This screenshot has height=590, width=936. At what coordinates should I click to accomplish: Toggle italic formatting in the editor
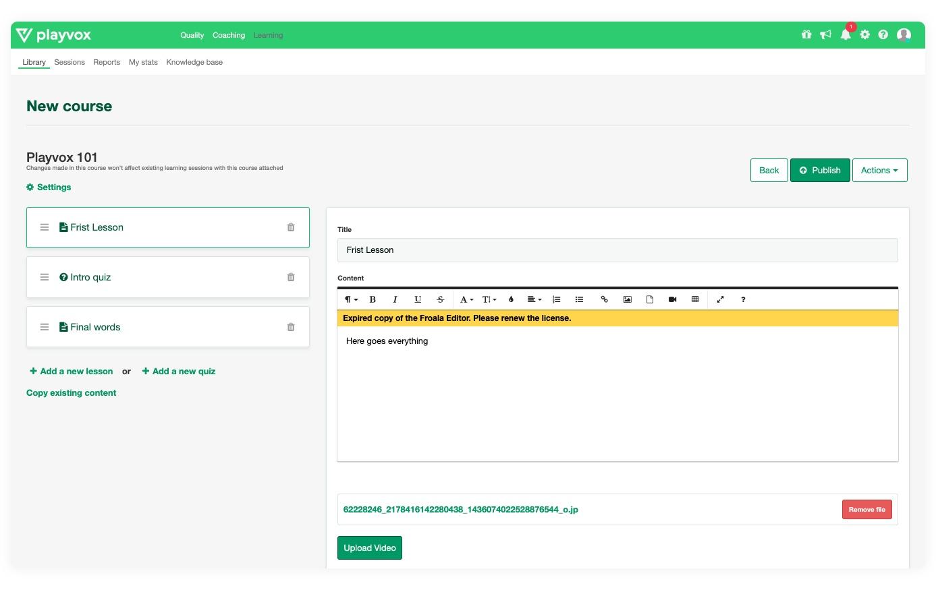395,299
